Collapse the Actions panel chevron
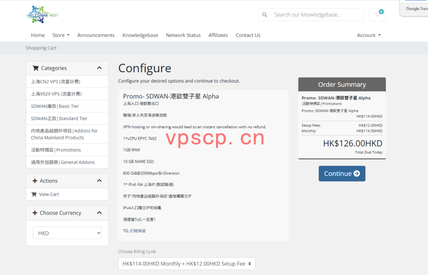 tap(99, 181)
